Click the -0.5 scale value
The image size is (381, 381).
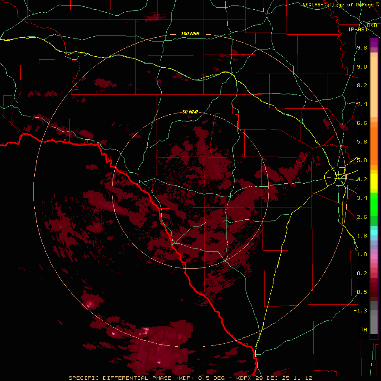coord(360,292)
